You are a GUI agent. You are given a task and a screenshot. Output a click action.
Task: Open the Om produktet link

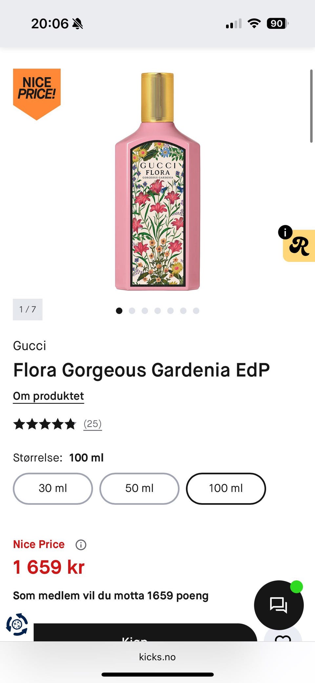49,396
